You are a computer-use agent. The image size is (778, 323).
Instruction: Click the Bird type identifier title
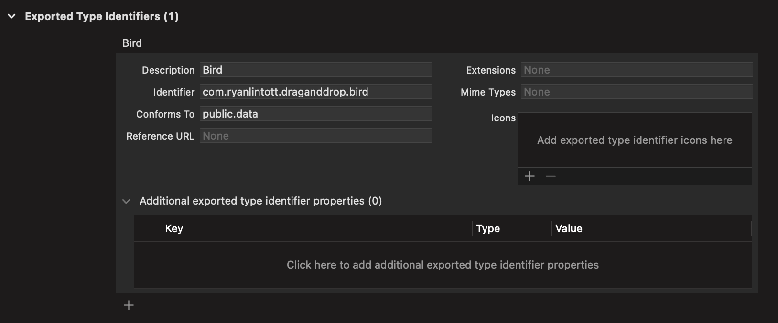132,43
